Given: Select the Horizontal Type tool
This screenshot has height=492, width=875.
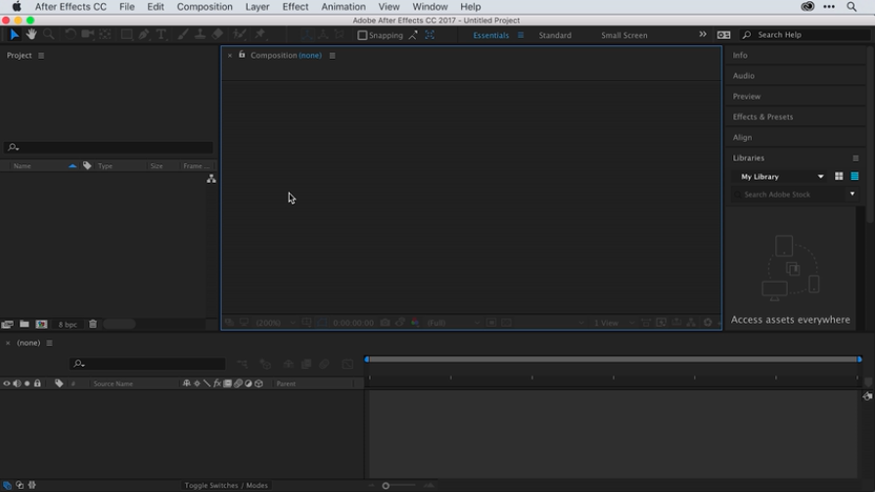Looking at the screenshot, I should (161, 34).
